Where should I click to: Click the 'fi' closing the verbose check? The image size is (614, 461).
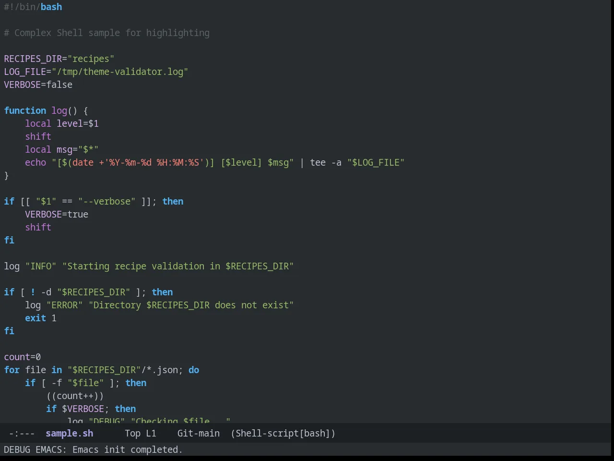[x=9, y=240]
